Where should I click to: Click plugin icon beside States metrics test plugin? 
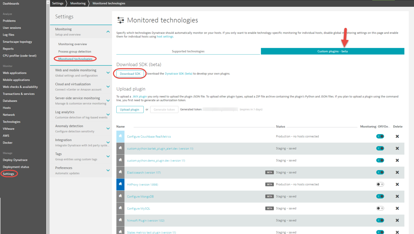pyautogui.click(x=120, y=231)
